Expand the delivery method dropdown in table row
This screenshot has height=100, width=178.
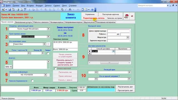113,51
